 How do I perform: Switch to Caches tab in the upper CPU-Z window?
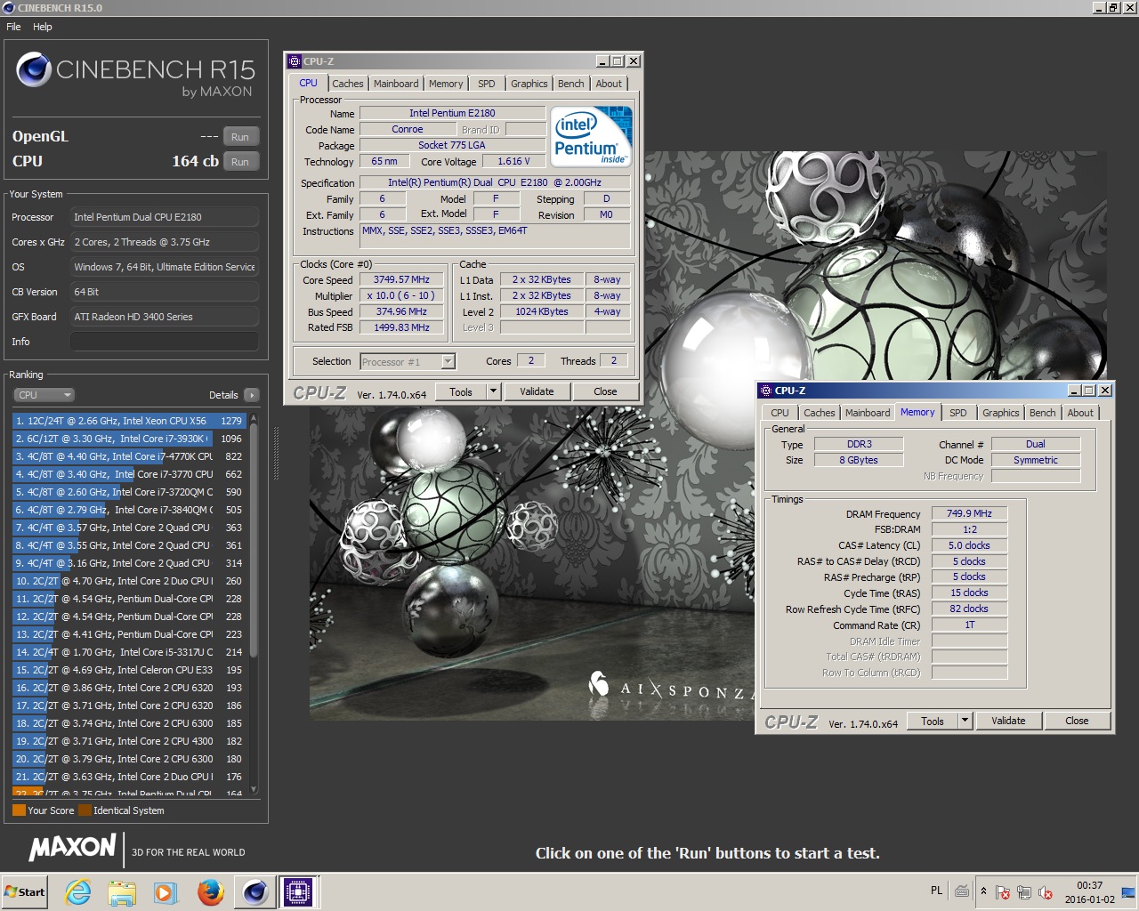click(x=348, y=84)
